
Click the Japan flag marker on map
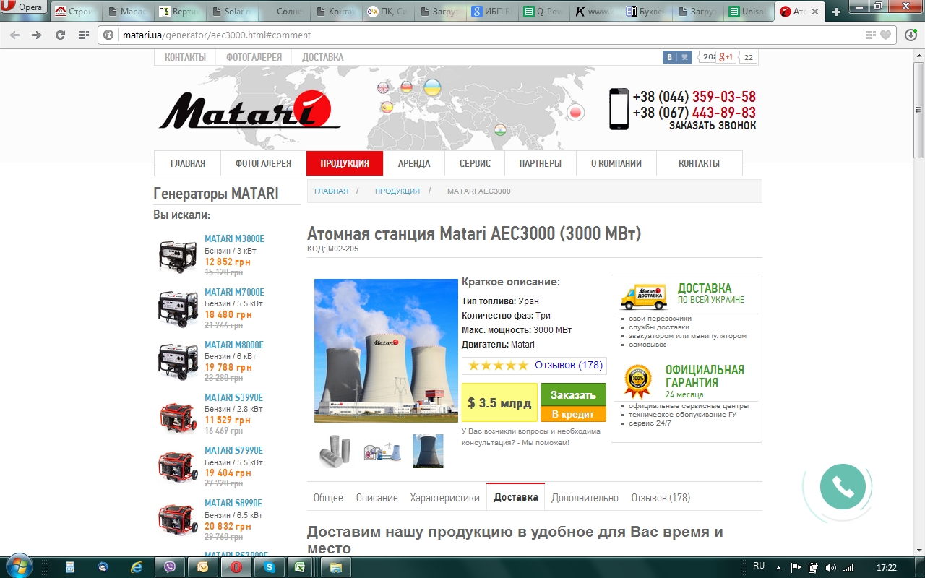tap(575, 112)
